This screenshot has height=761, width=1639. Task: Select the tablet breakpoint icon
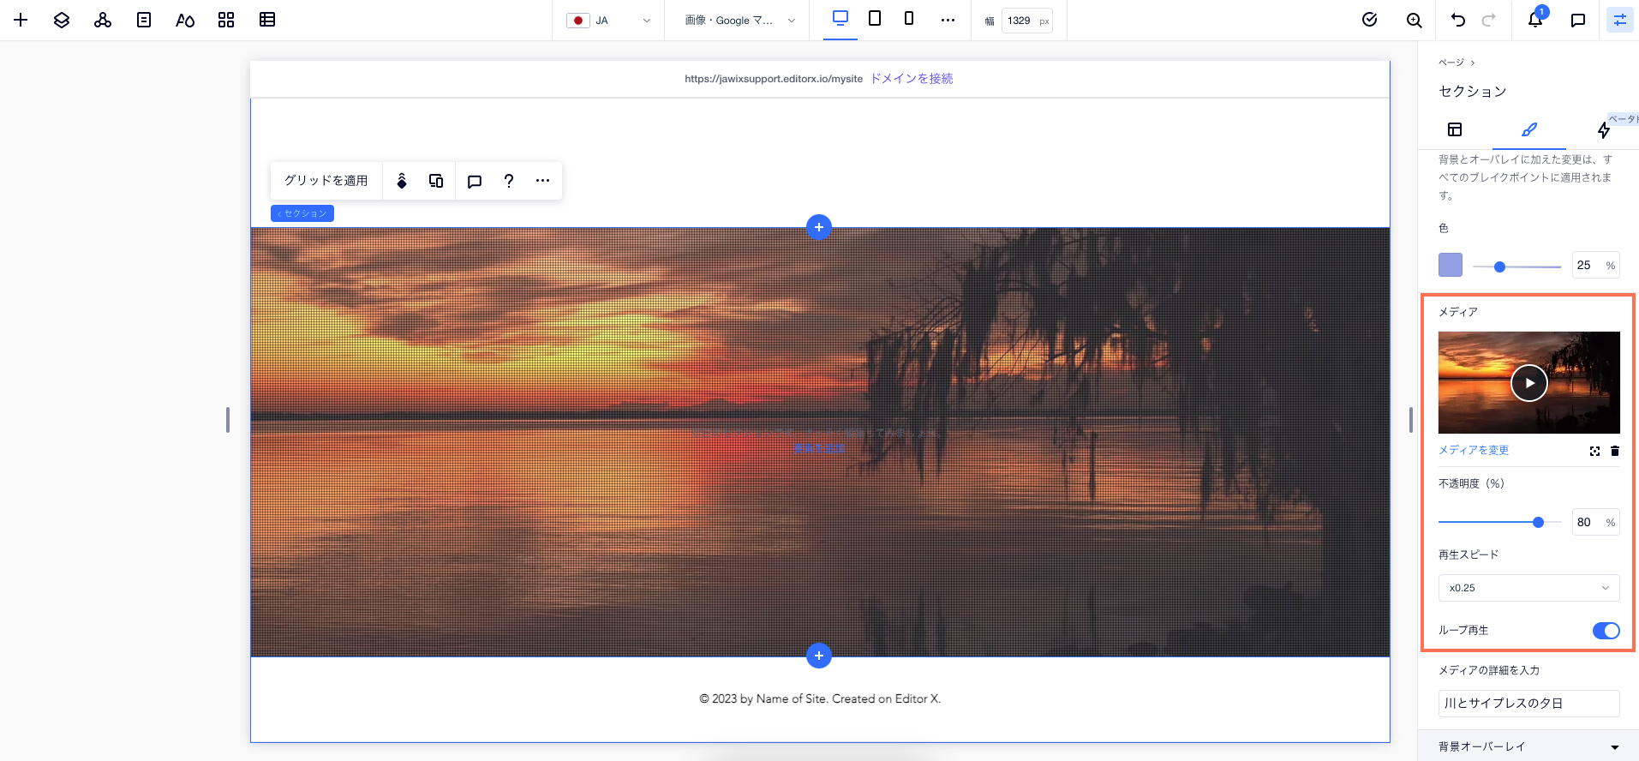(x=875, y=18)
